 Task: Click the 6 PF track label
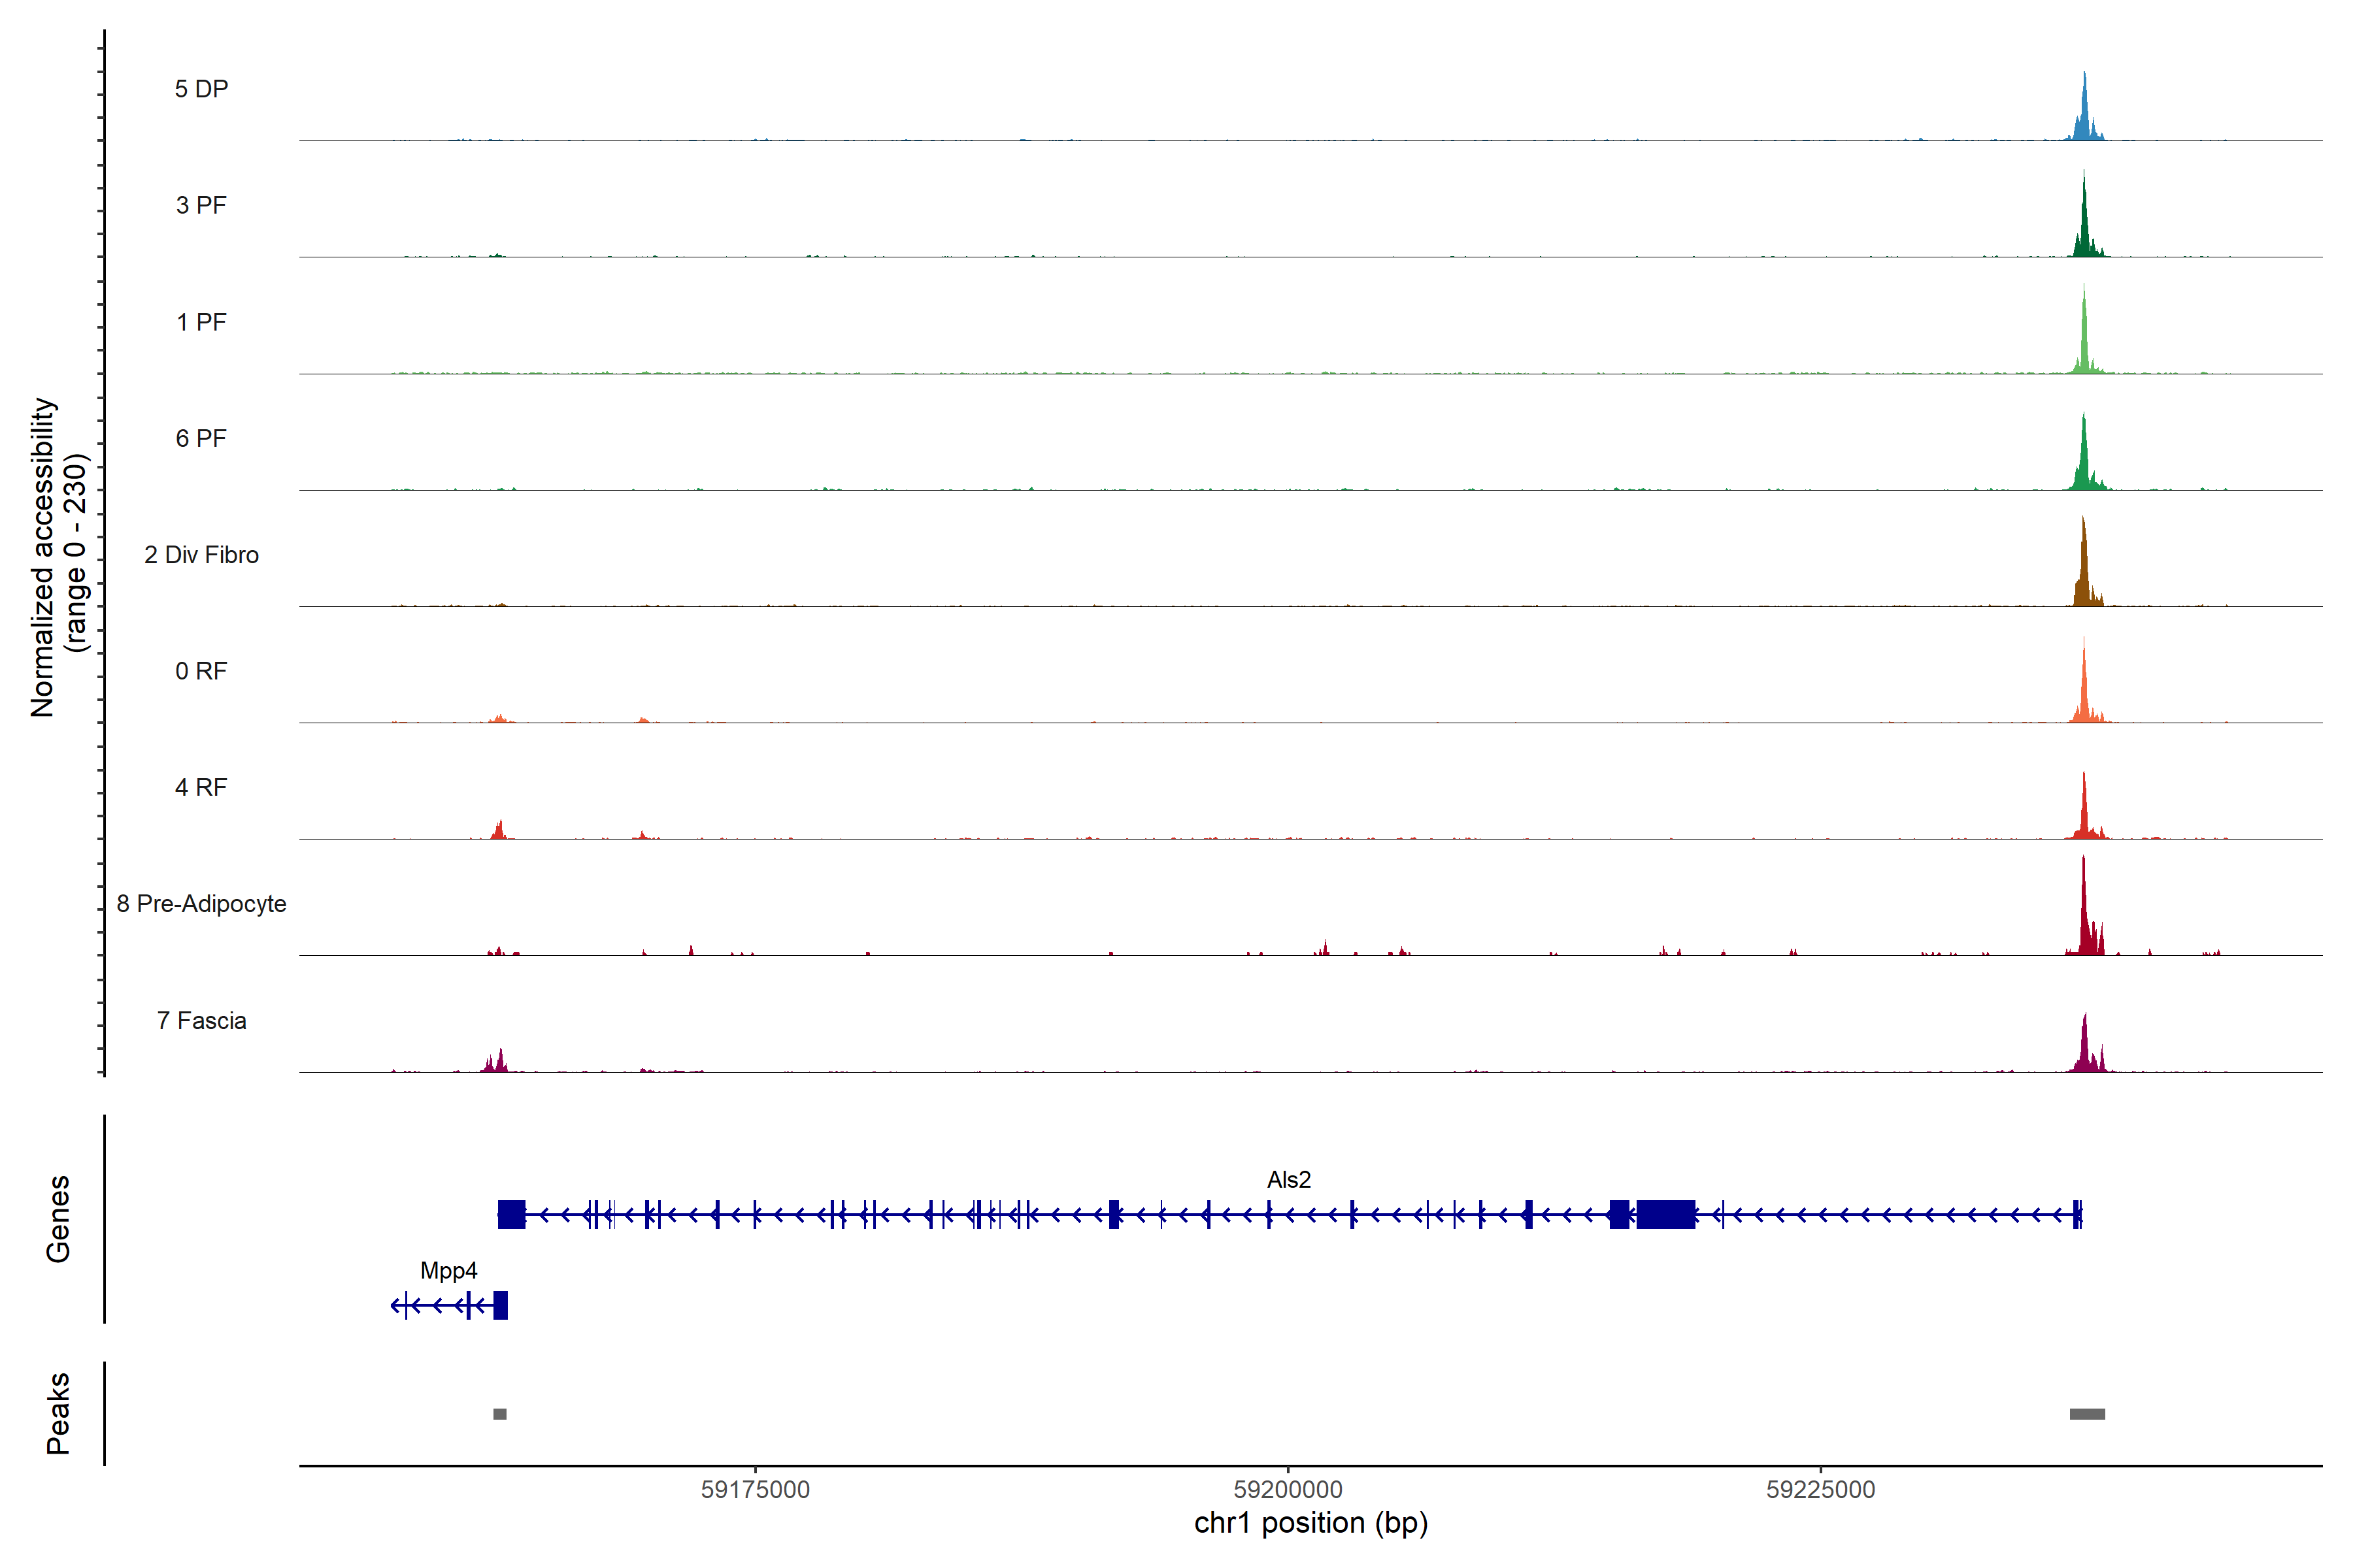pyautogui.click(x=201, y=438)
